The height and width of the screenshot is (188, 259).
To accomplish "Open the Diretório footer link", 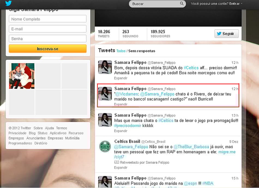I will (41, 143).
